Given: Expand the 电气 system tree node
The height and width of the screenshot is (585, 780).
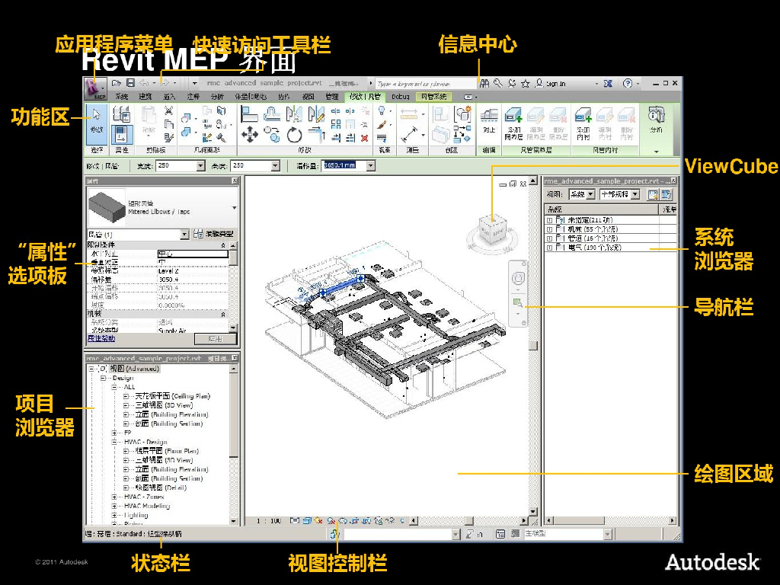Looking at the screenshot, I should pyautogui.click(x=549, y=248).
